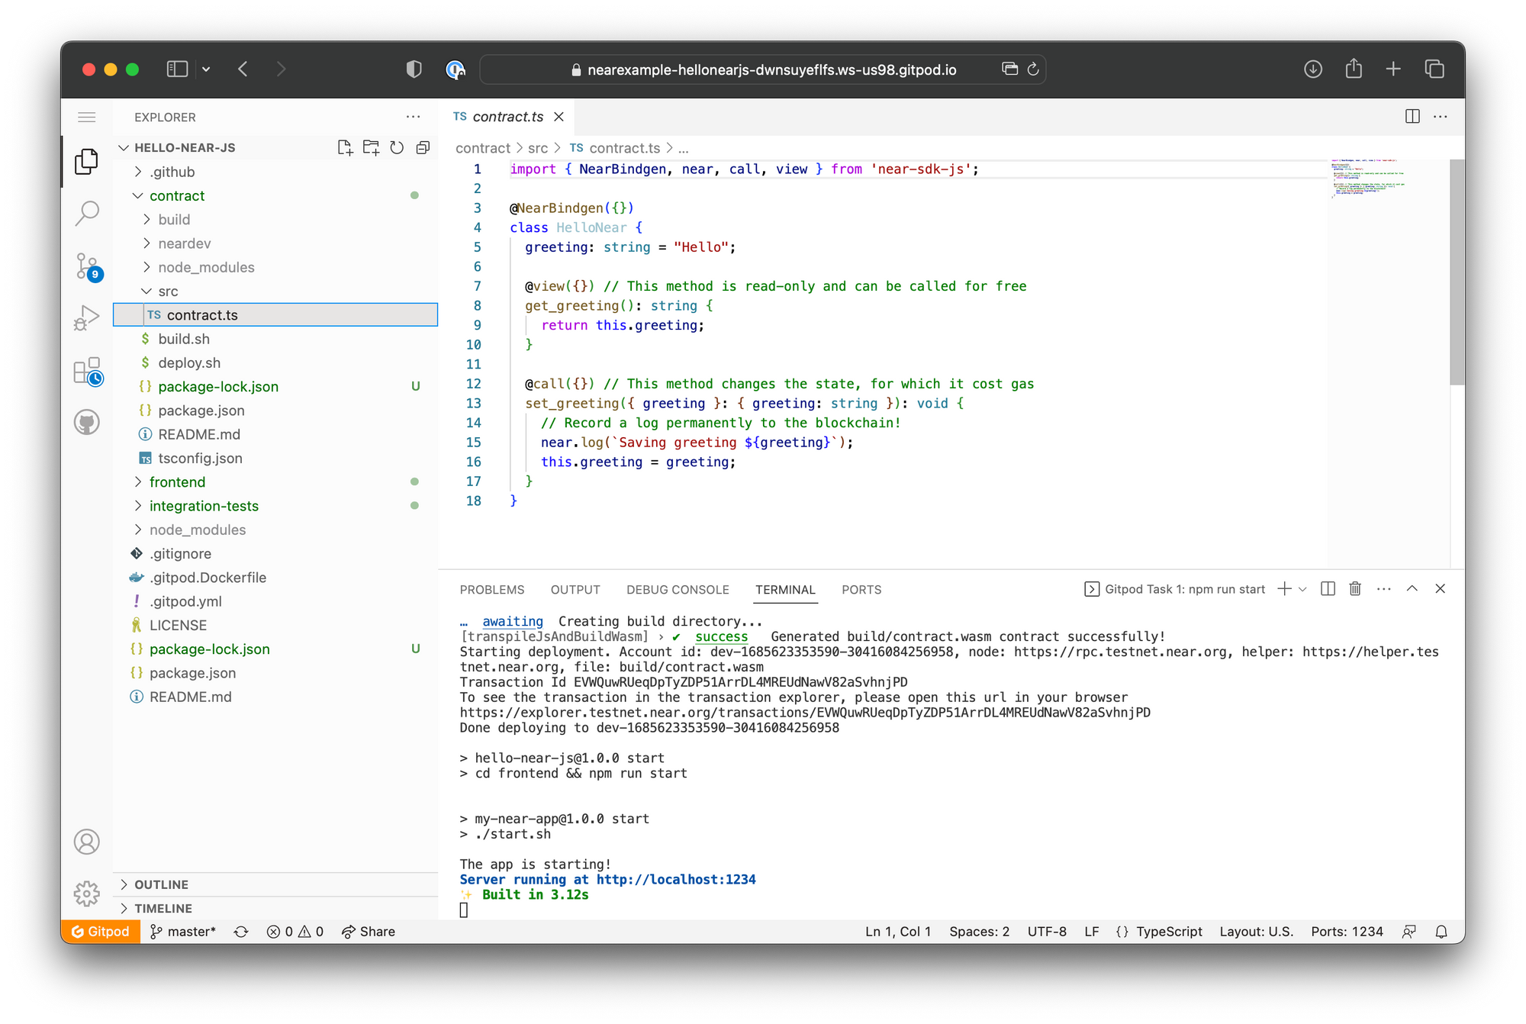This screenshot has height=1024, width=1526.
Task: Open the Search view in activity bar
Action: pos(87,213)
